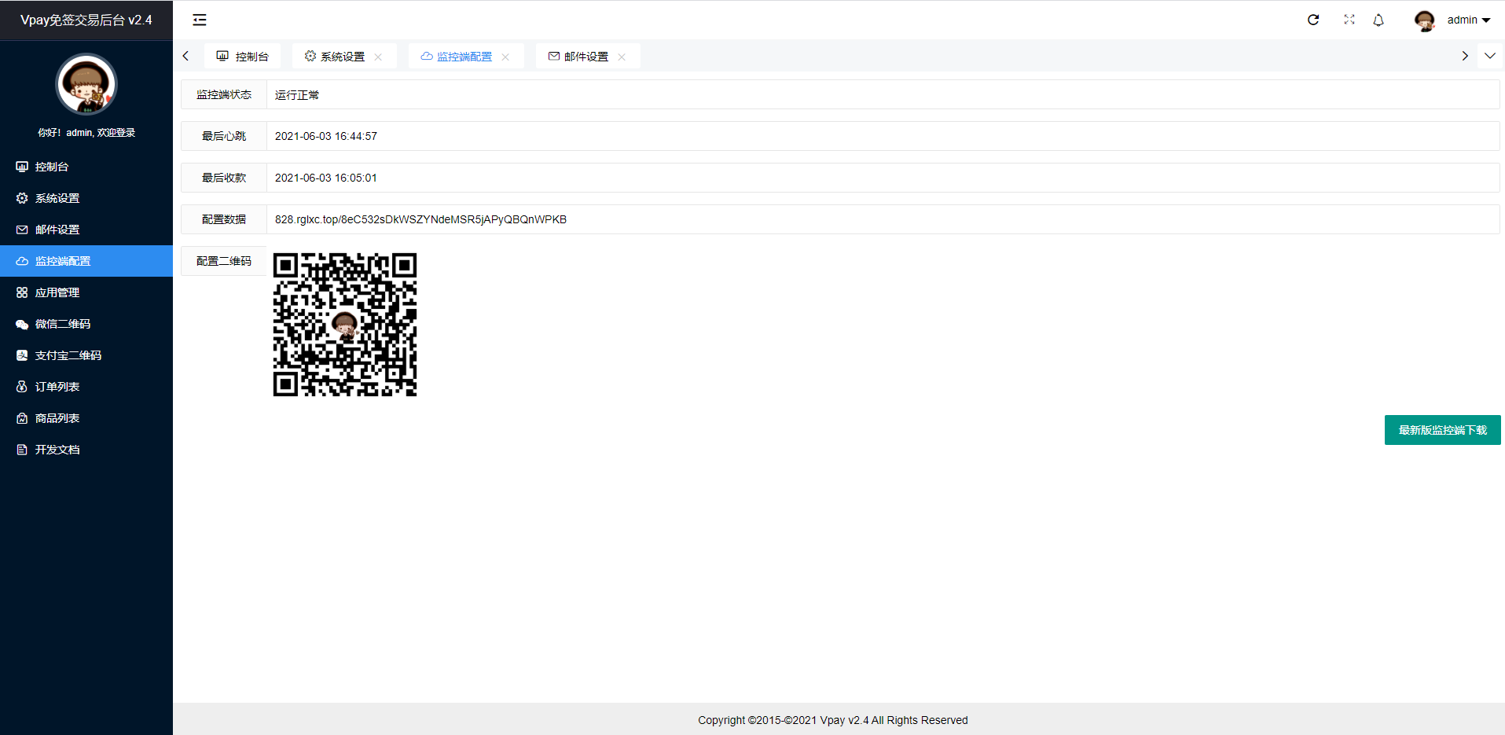This screenshot has width=1505, height=735.
Task: Click the 最新版监控端下载 button
Action: pyautogui.click(x=1442, y=430)
